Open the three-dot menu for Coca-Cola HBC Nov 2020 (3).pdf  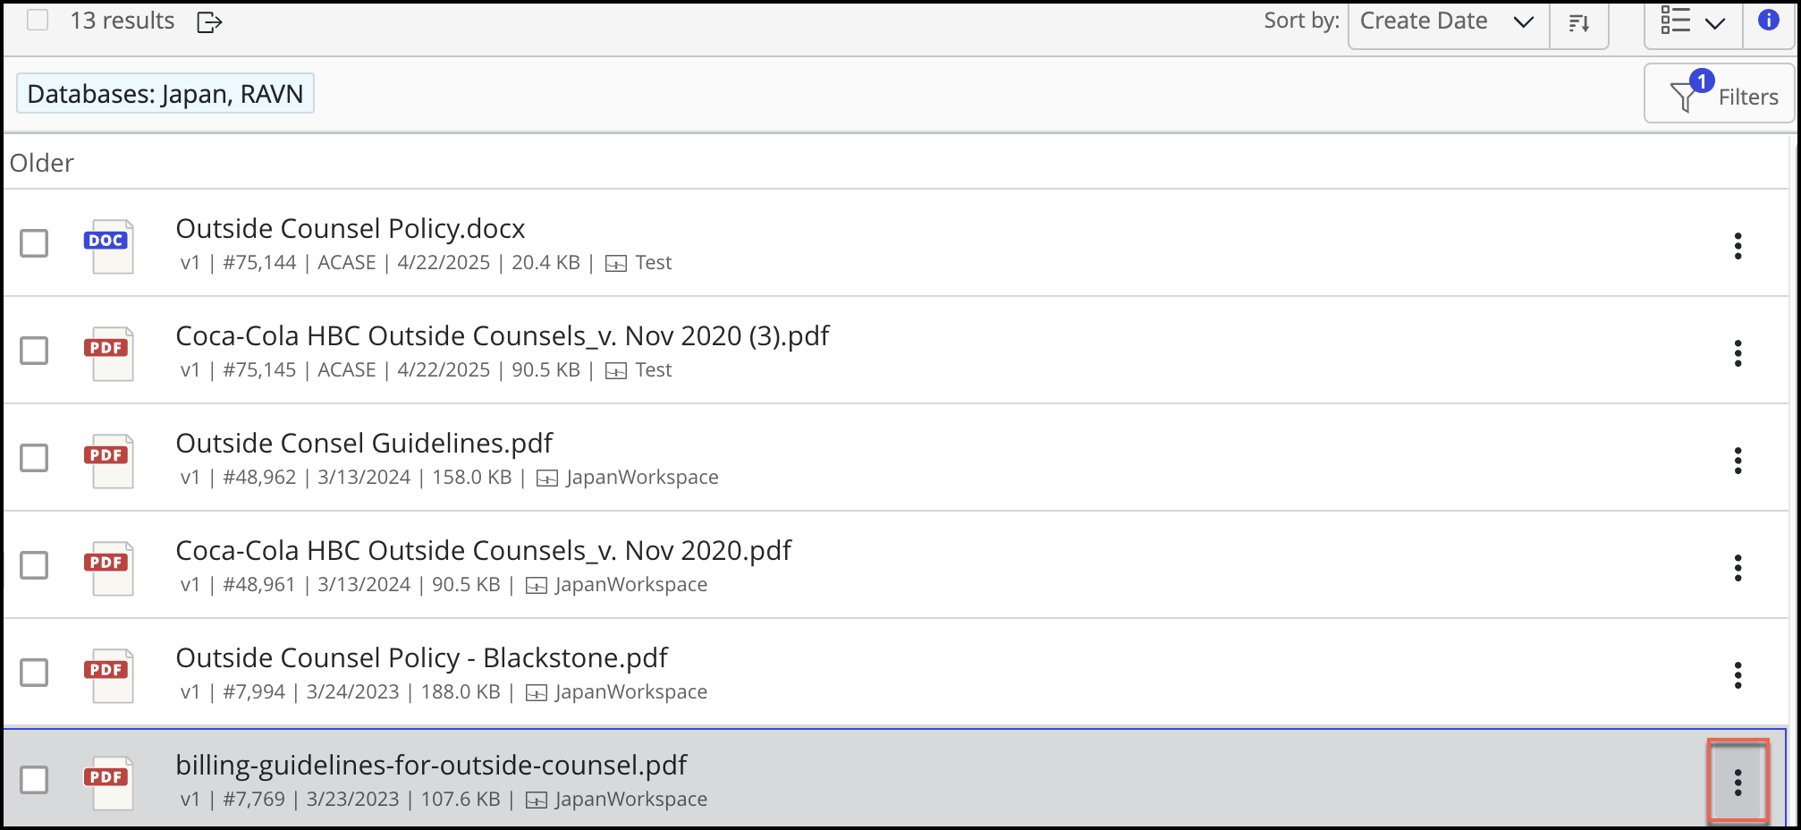1738,353
